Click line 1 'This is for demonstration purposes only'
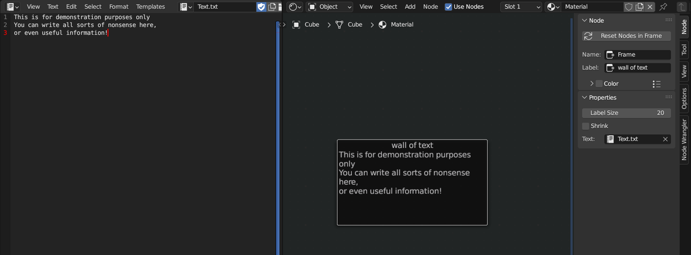Screen dimensions: 691x255 click(82, 17)
